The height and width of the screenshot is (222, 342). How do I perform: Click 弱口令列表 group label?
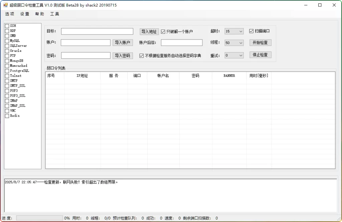[56, 68]
